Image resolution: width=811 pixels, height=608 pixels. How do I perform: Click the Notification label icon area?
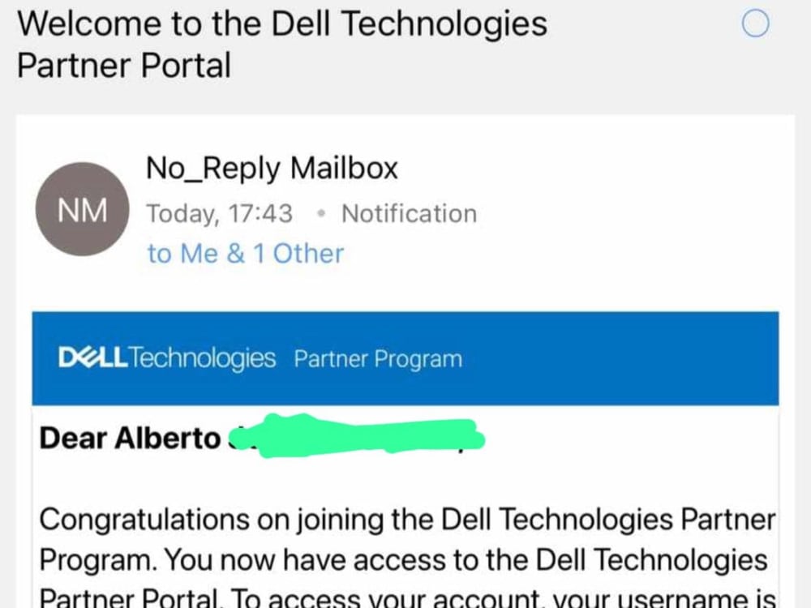(x=408, y=213)
